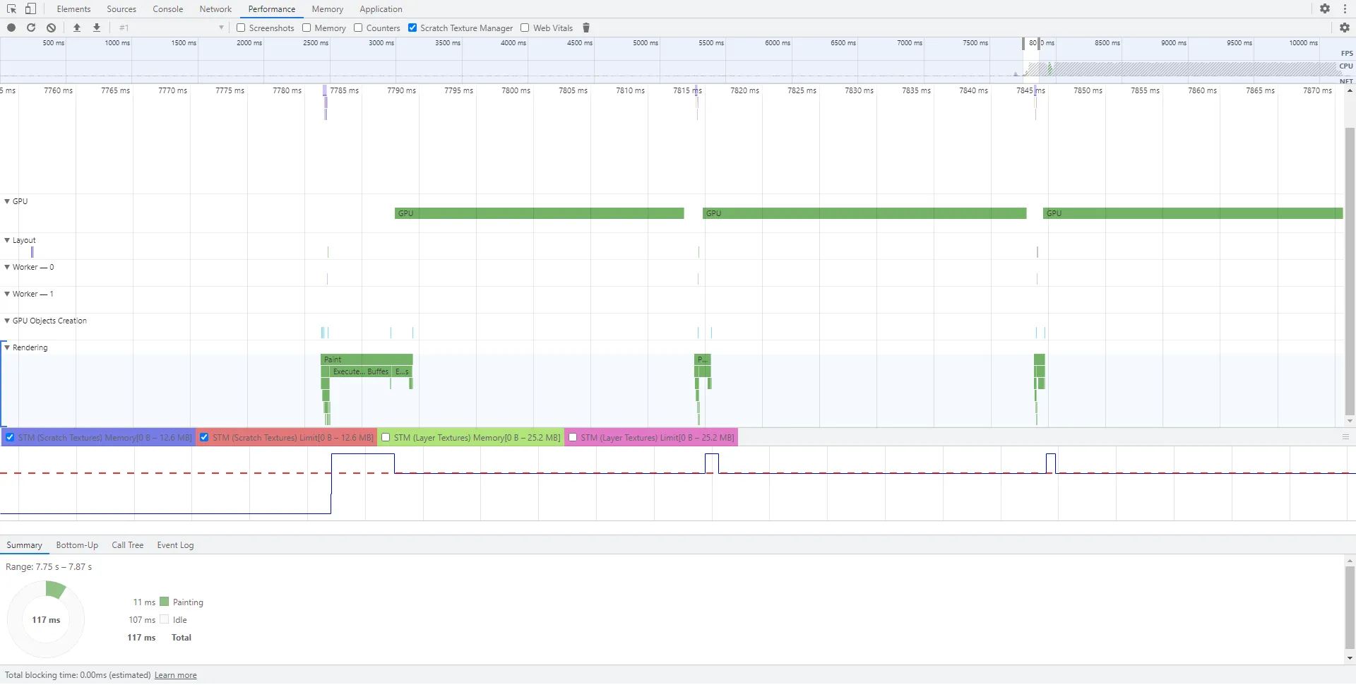Start recording with the record button
Image resolution: width=1356 pixels, height=685 pixels.
pos(11,28)
